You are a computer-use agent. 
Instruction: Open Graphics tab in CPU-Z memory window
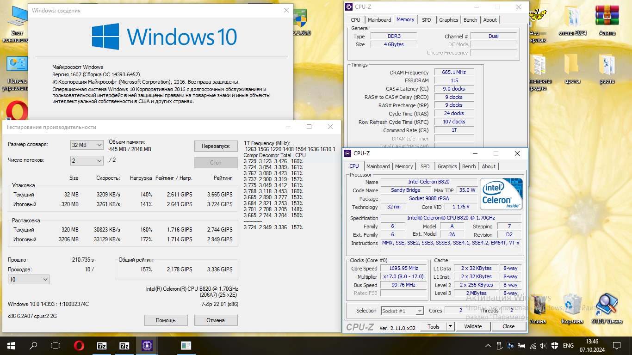tap(448, 20)
